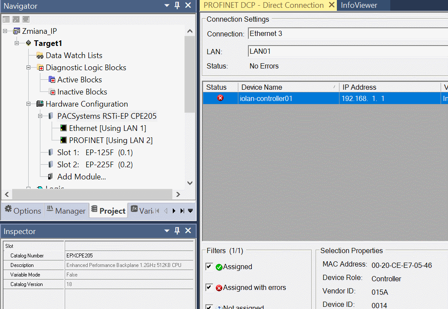Click the Active Blocks icon
This screenshot has width=448, height=309.
click(x=52, y=80)
